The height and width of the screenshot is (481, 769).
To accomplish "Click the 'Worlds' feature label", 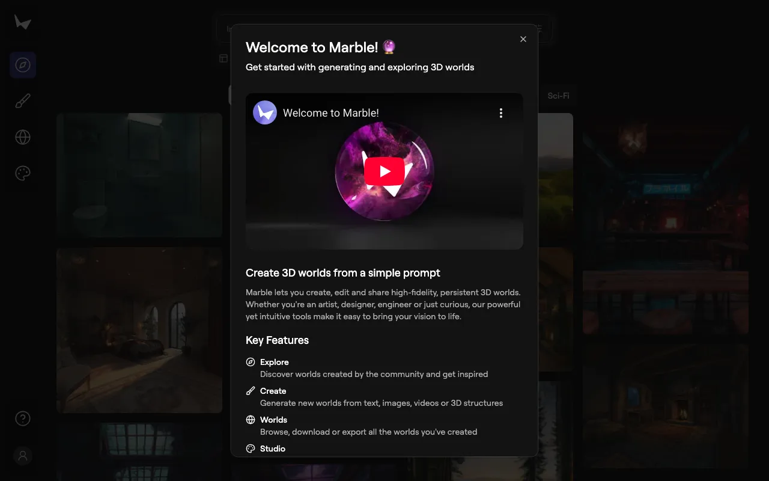I will [274, 420].
